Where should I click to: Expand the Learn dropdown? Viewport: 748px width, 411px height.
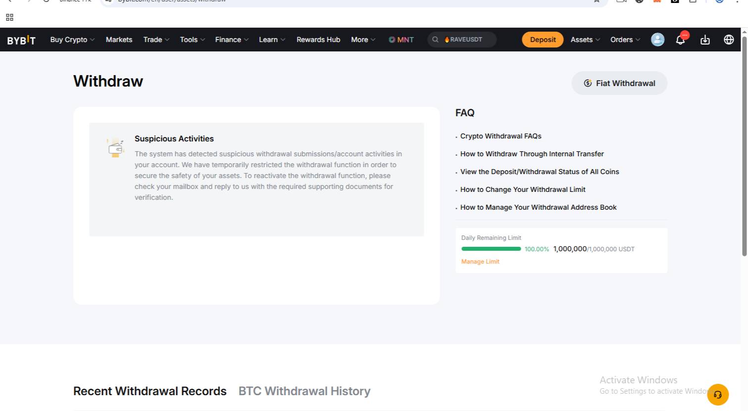click(272, 40)
